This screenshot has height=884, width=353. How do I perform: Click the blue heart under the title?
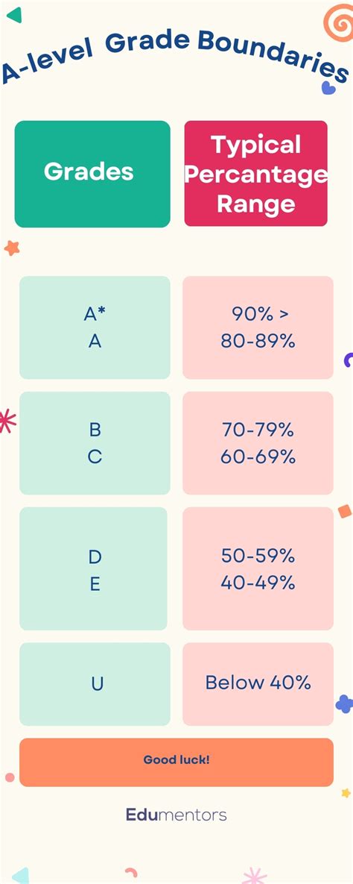pyautogui.click(x=328, y=87)
